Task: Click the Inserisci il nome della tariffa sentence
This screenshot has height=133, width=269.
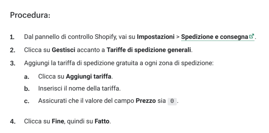Action: (79, 88)
